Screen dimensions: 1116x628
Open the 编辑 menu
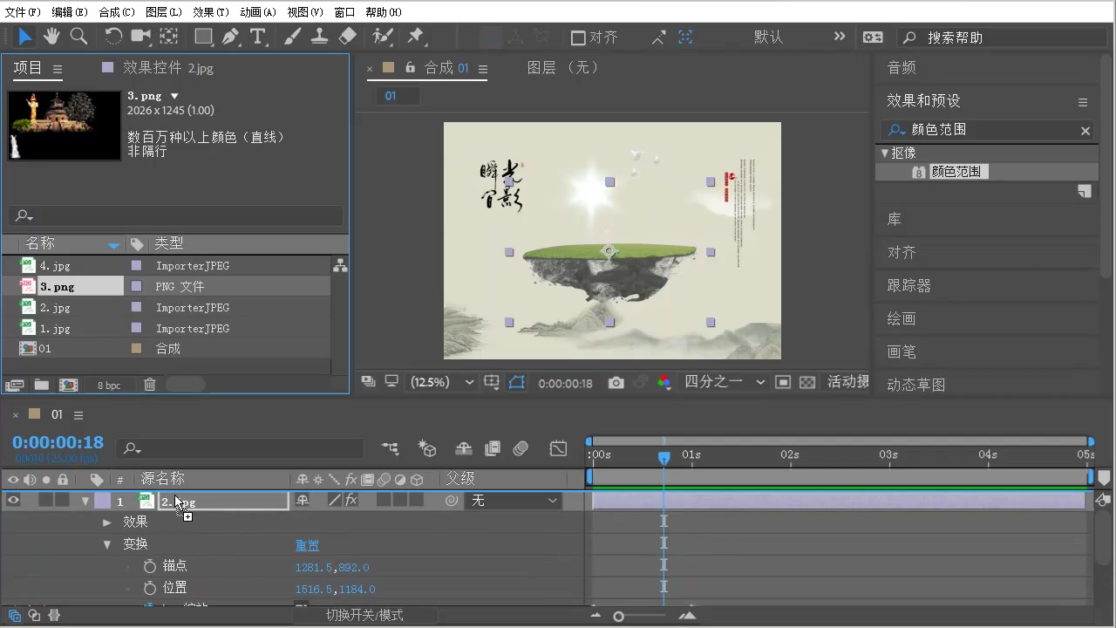[x=70, y=12]
